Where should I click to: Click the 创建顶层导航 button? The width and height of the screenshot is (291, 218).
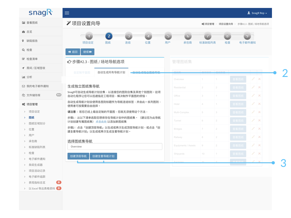(x=78, y=156)
